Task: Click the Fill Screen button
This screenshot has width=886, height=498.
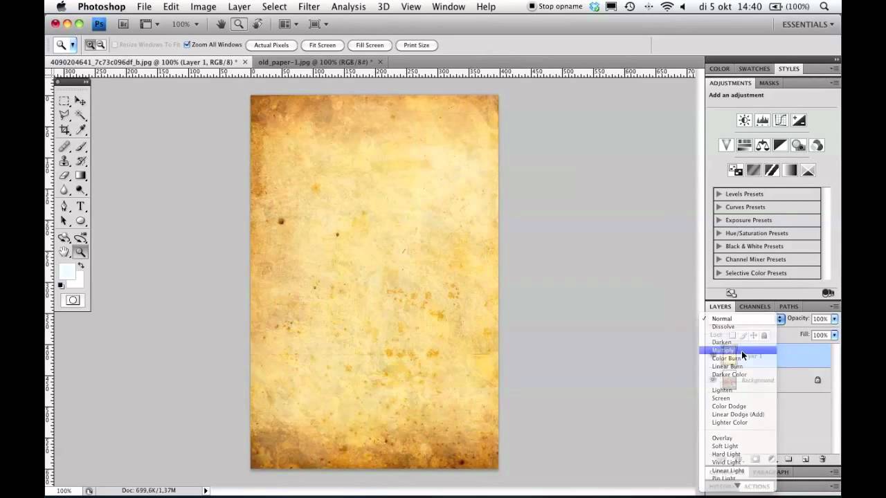Action: [370, 45]
